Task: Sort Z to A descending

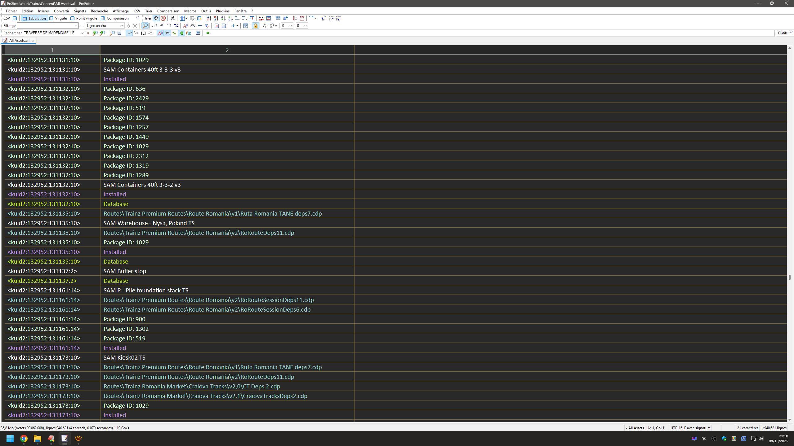Action: pos(216,18)
